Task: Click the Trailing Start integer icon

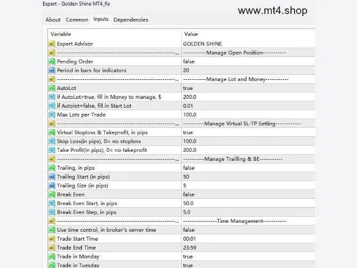Action: 52,177
